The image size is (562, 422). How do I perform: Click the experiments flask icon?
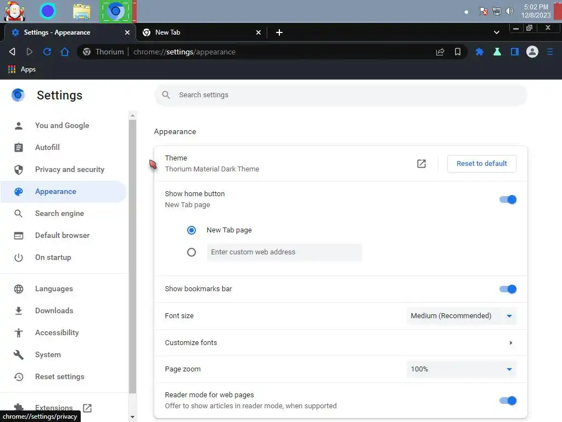[497, 52]
